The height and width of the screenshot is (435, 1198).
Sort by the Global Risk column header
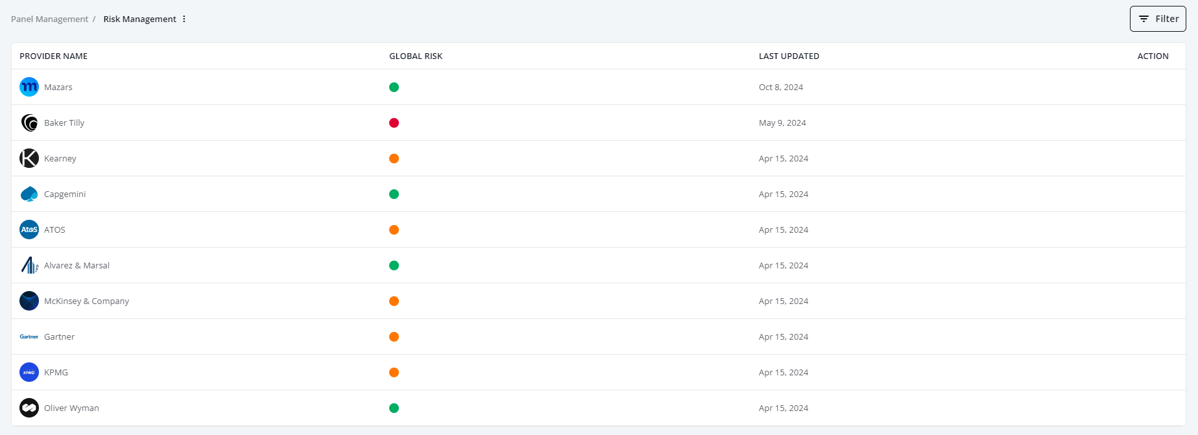pos(416,56)
